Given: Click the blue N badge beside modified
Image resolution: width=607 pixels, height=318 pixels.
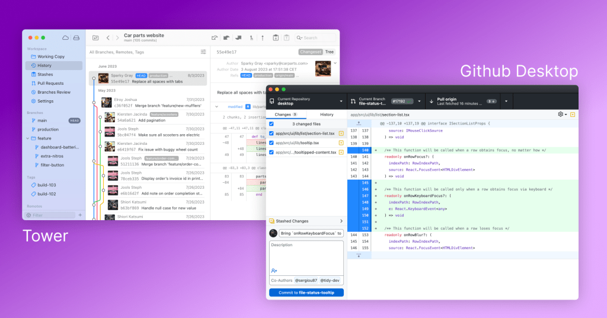Looking at the screenshot, I should (248, 107).
